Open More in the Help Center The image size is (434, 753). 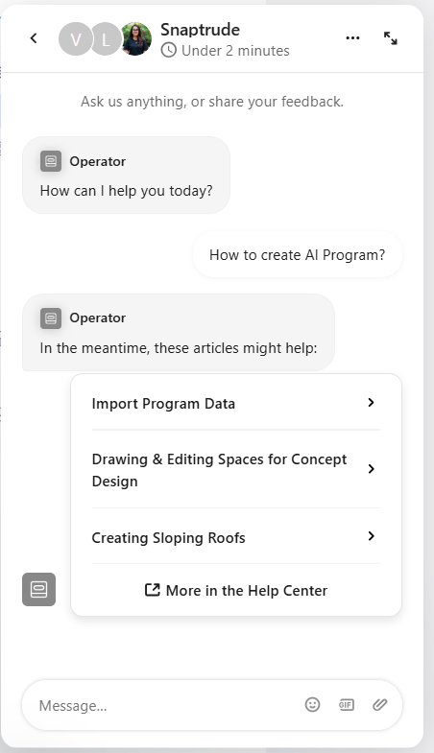235,590
